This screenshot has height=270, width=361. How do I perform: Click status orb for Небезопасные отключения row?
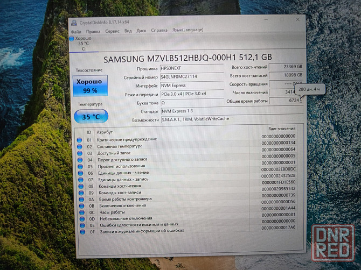pos(82,219)
